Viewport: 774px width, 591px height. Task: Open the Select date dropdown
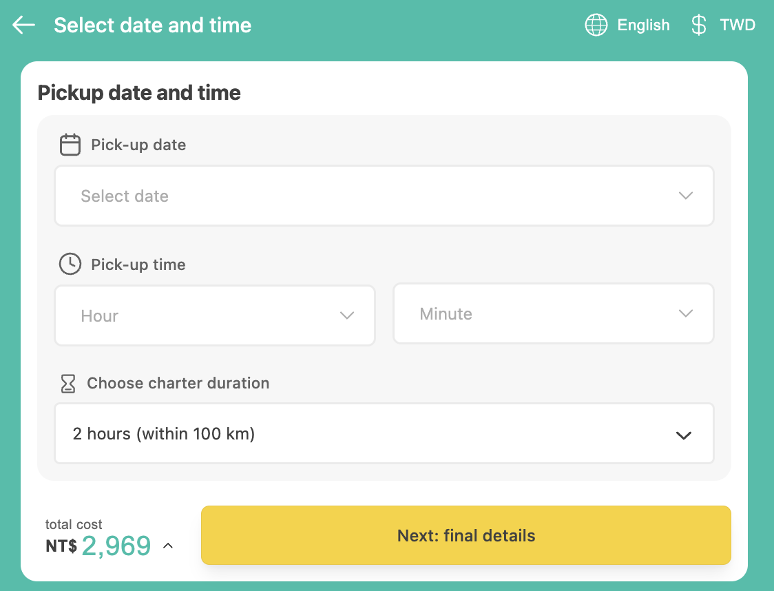[x=384, y=196]
